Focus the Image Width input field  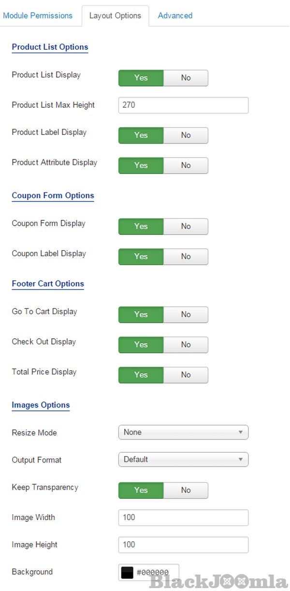click(183, 518)
